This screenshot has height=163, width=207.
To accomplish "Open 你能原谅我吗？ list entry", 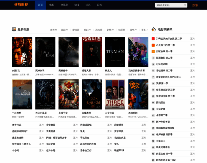I will pos(20,131).
